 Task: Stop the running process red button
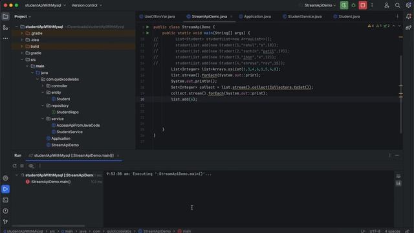pyautogui.click(x=362, y=5)
